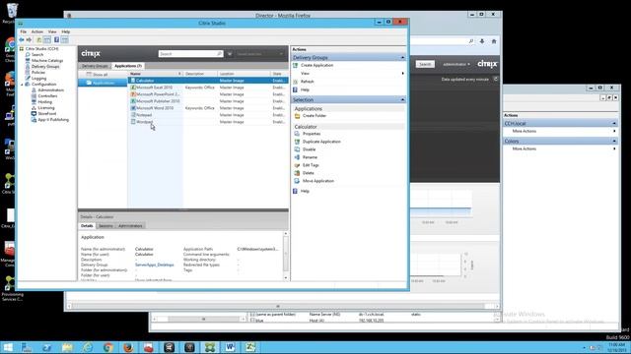This screenshot has width=631, height=354.
Task: Open Word from the taskbar
Action: click(230, 347)
